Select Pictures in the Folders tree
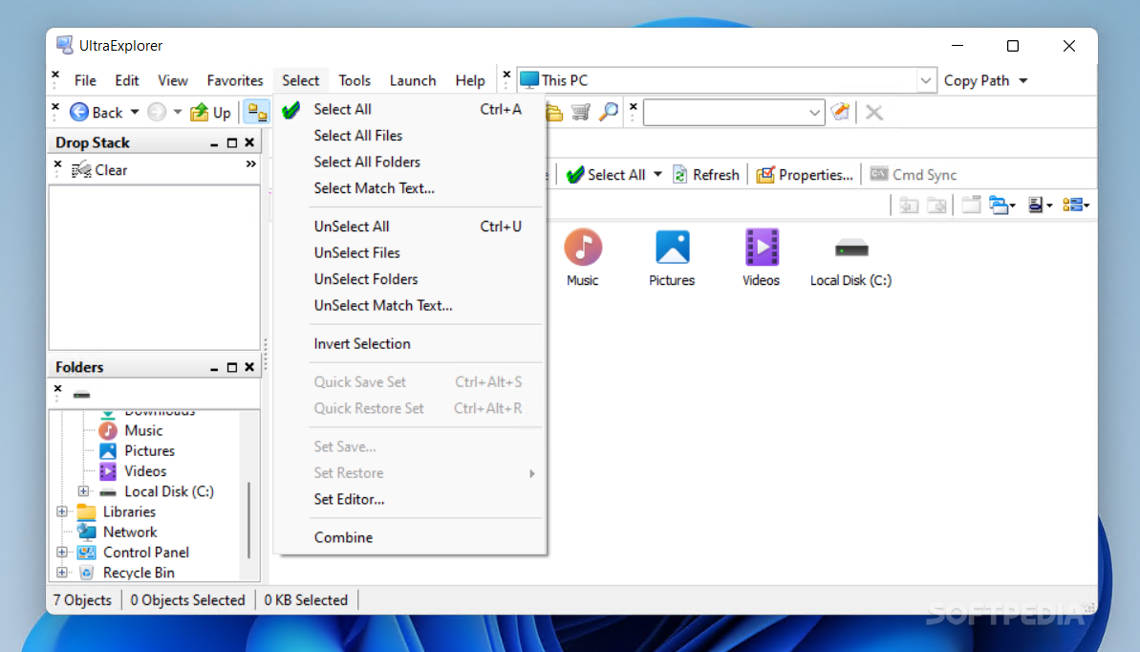The image size is (1140, 652). click(x=149, y=451)
